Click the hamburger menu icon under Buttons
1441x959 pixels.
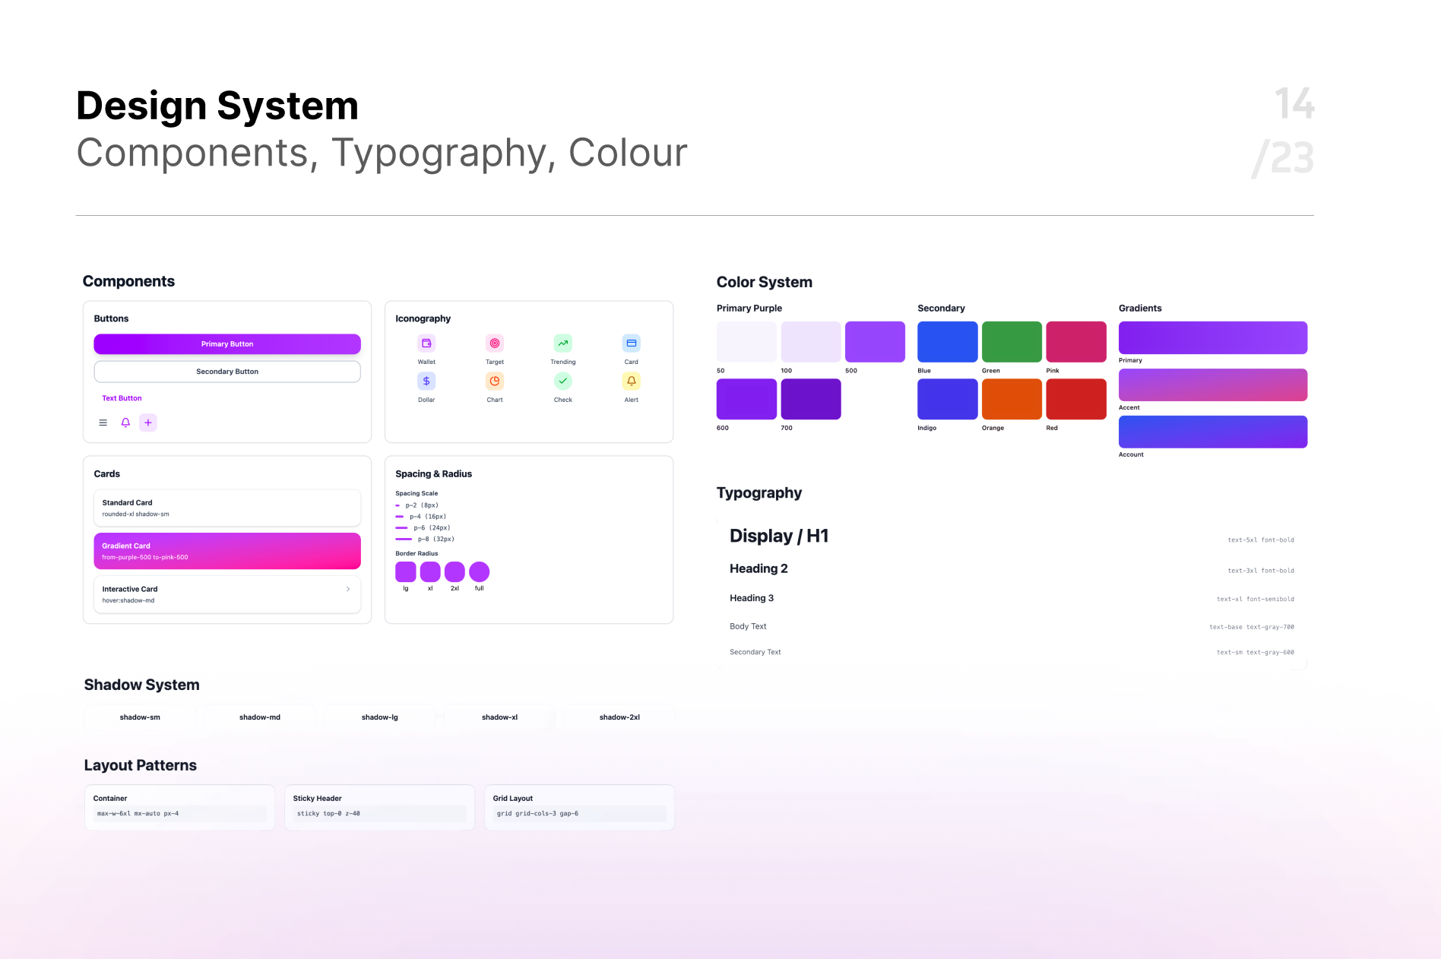pos(103,423)
